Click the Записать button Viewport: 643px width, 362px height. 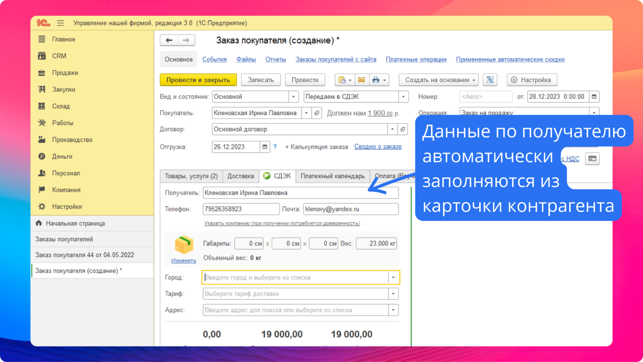261,80
